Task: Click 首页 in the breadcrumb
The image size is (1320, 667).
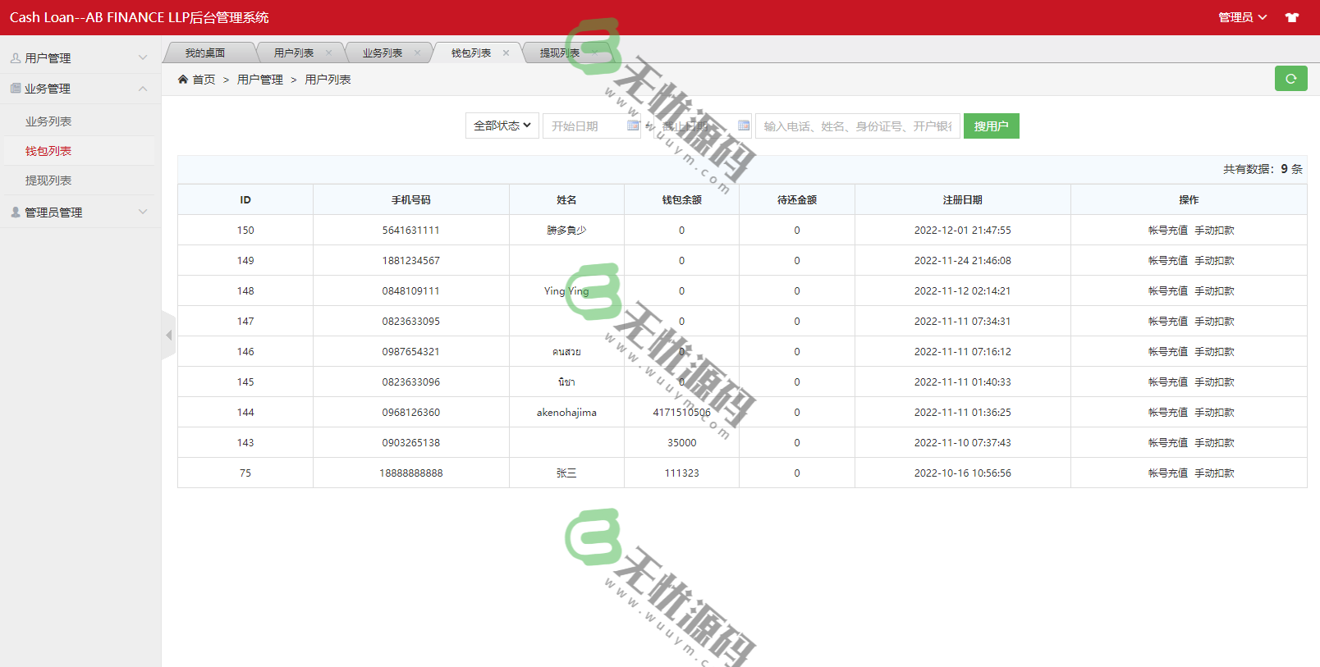Action: tap(204, 79)
